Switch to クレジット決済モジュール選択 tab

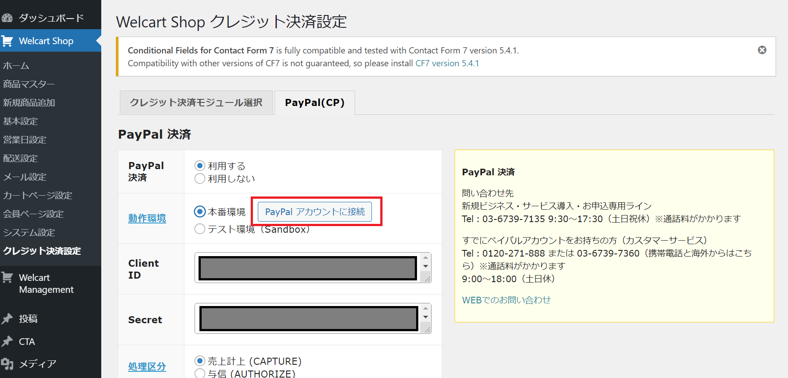pyautogui.click(x=196, y=102)
